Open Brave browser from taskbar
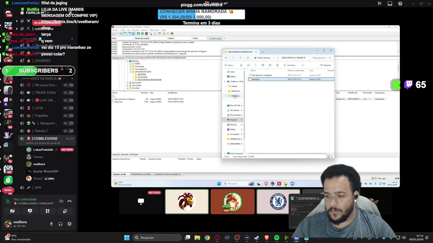This screenshot has width=433, height=243. click(x=267, y=238)
